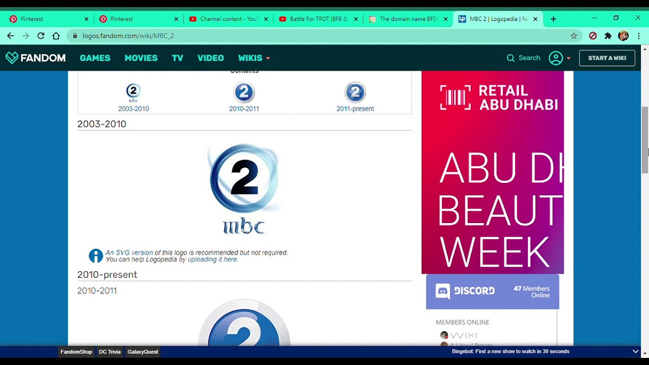Click the An SVG version link
The height and width of the screenshot is (365, 649).
click(x=129, y=252)
